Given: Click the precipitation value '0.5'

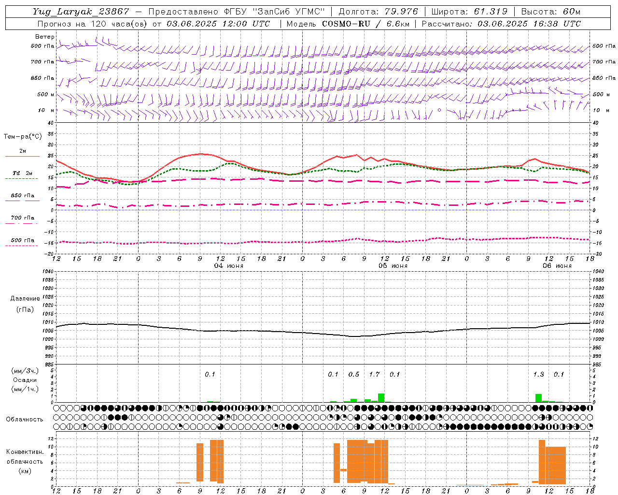Looking at the screenshot, I should [354, 374].
